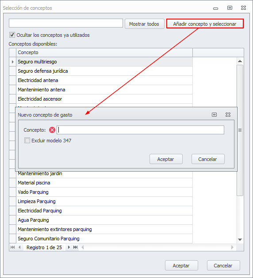Go to first record in navigator
The height and width of the screenshot is (278, 253).
(x=12, y=247)
